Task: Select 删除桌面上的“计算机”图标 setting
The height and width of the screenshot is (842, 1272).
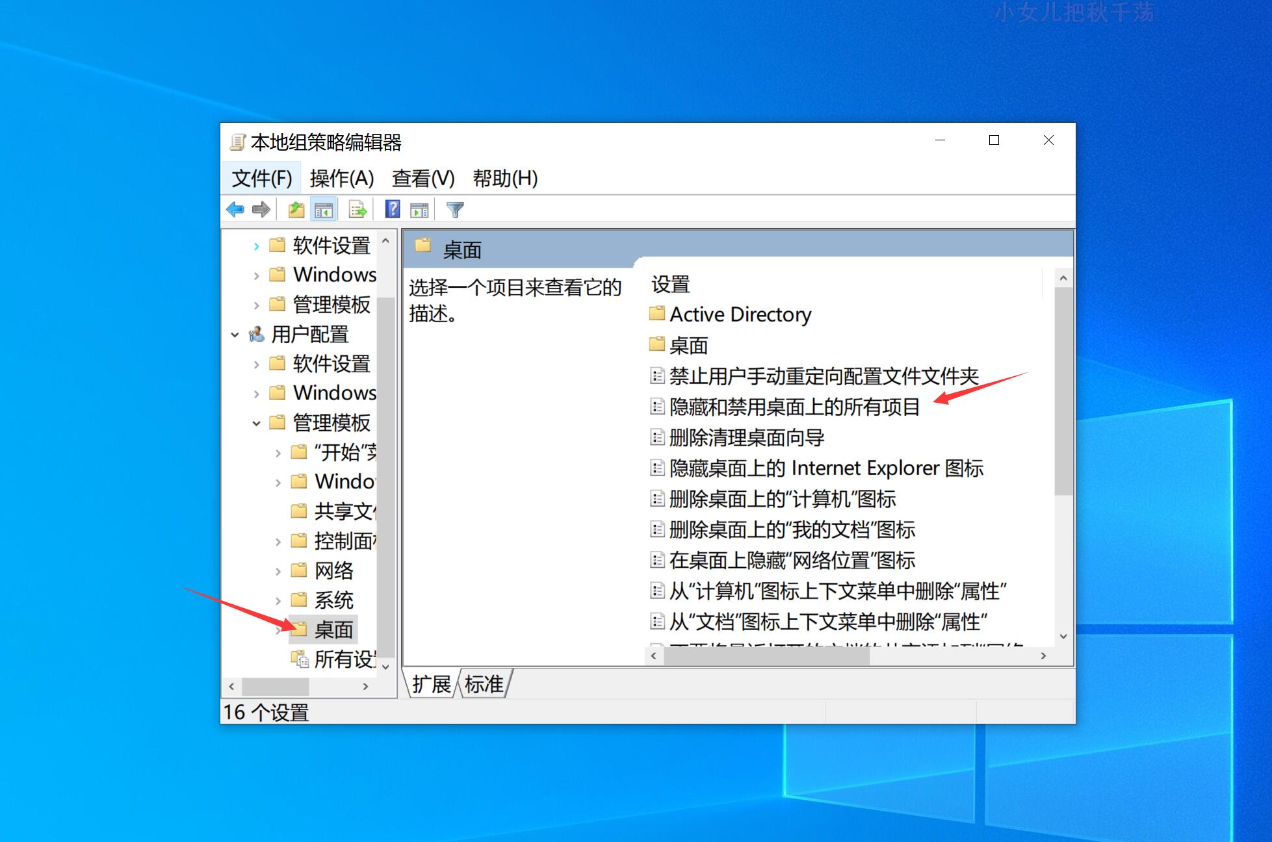Action: click(783, 499)
